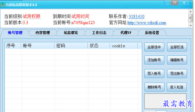Click the 进入私信 button
This screenshot has height=112, width=195.
pyautogui.click(x=177, y=87)
